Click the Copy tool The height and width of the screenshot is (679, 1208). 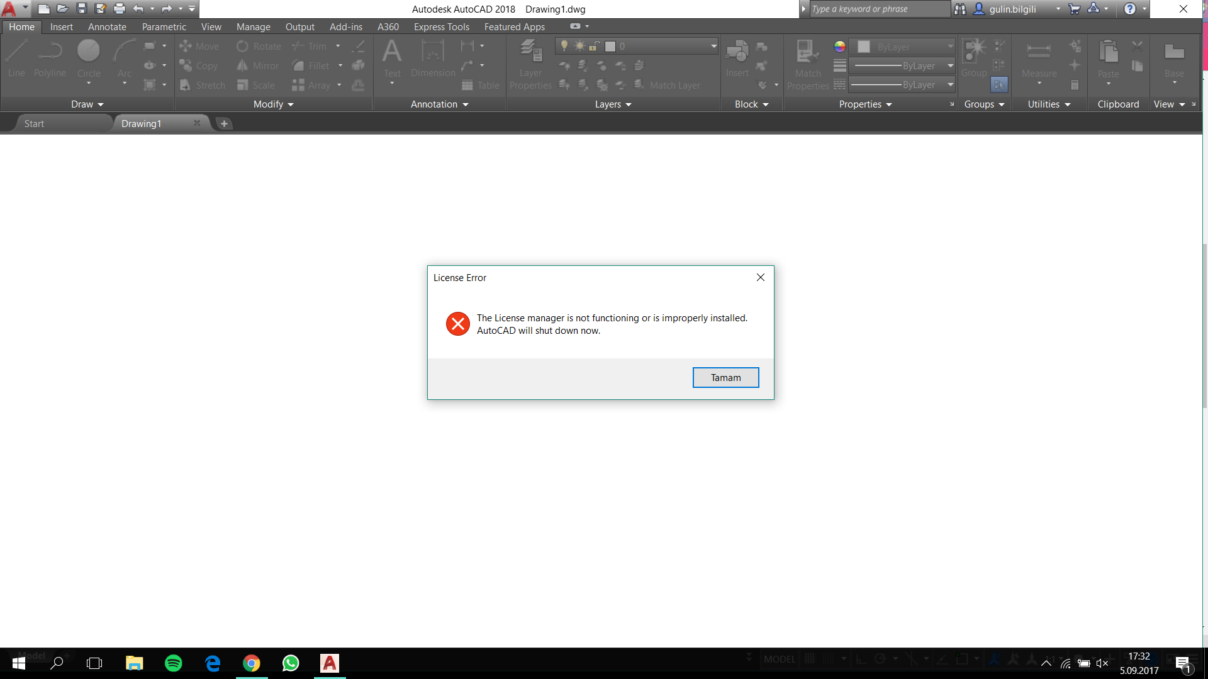coord(199,66)
